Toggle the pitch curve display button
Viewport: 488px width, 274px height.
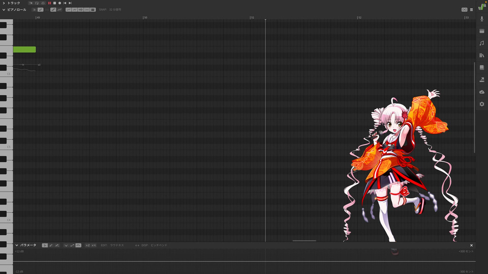pyautogui.click(x=59, y=10)
